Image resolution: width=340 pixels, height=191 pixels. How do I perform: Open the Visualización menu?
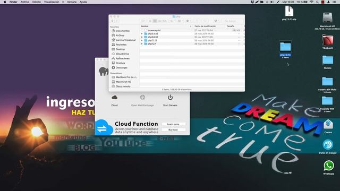[x=52, y=2]
